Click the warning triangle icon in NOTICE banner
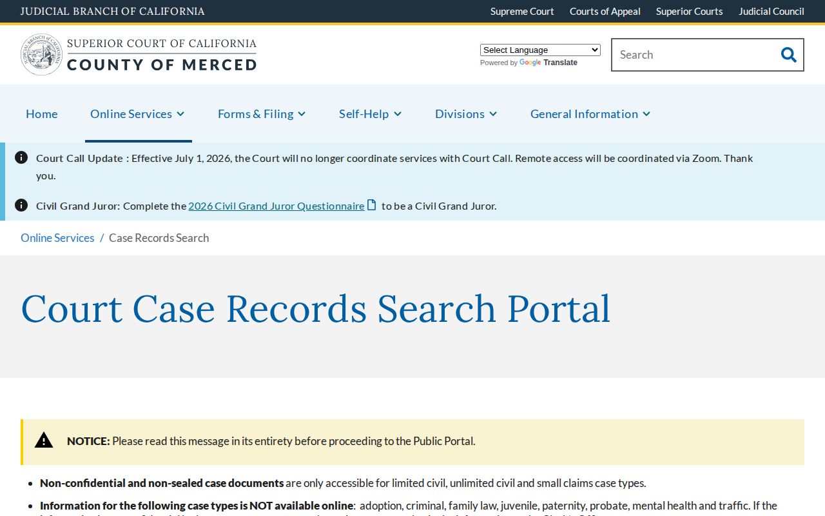 pos(44,441)
